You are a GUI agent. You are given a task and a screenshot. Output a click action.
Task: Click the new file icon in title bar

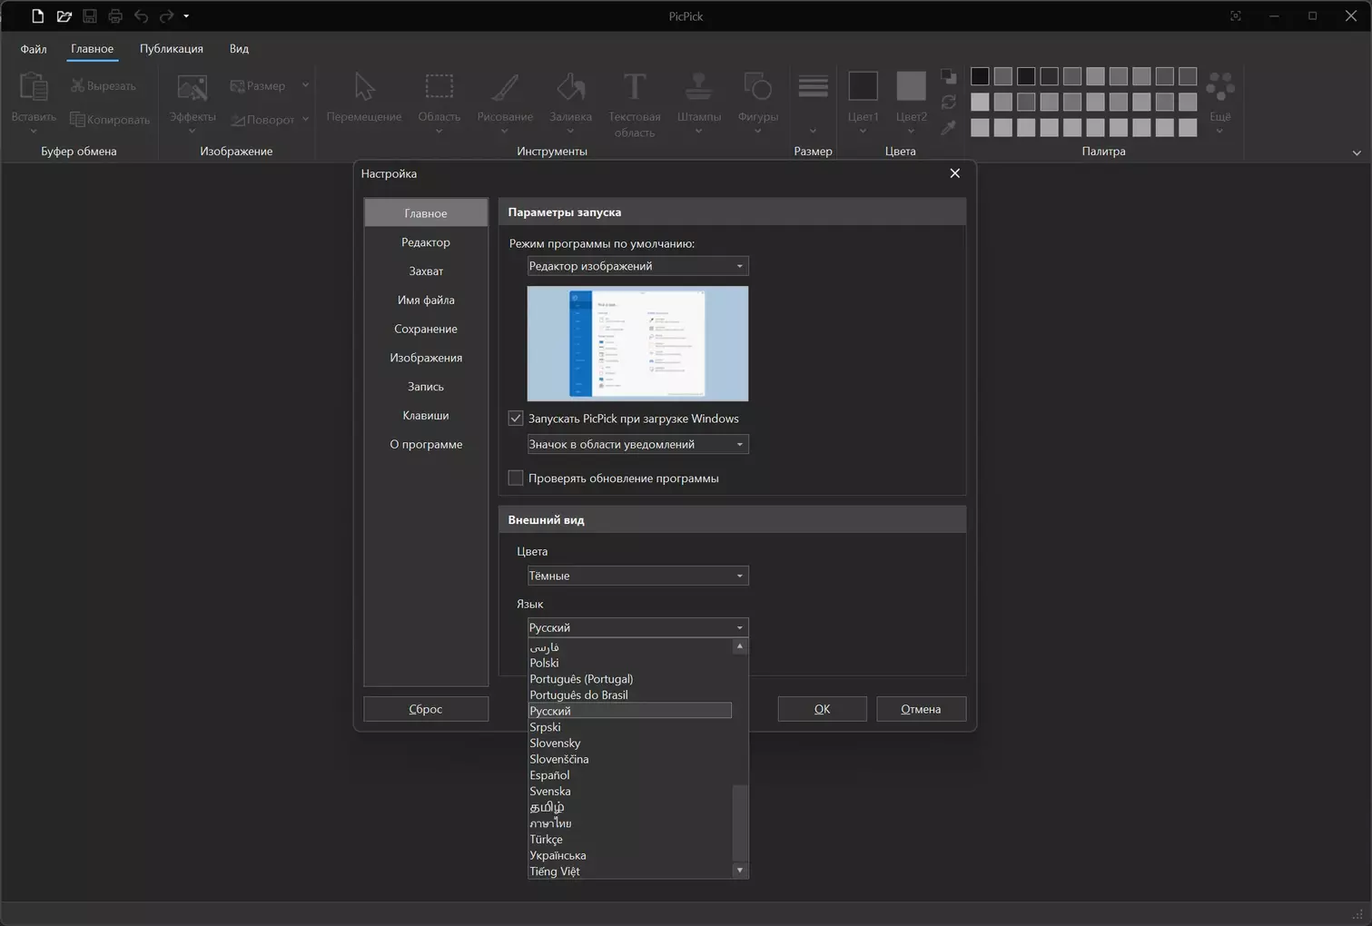click(x=37, y=16)
